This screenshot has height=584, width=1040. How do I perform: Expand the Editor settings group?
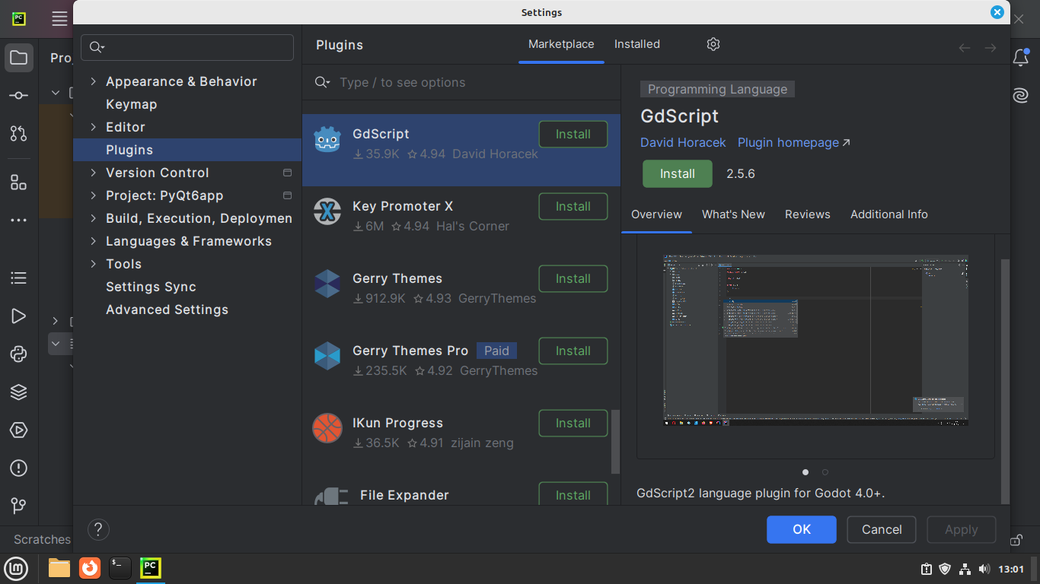[x=93, y=127]
